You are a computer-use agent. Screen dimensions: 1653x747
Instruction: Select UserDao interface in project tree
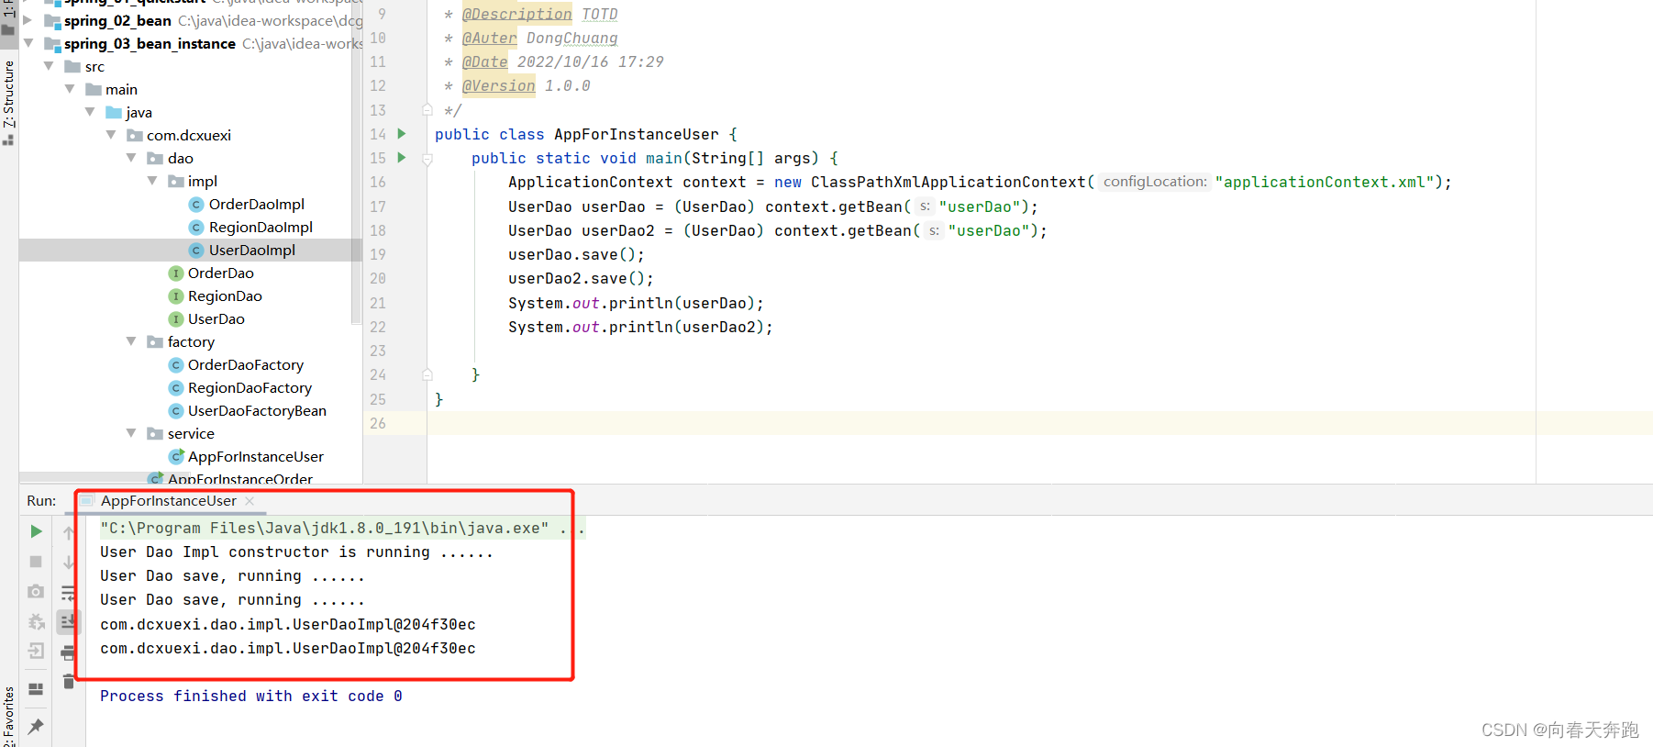pyautogui.click(x=216, y=318)
